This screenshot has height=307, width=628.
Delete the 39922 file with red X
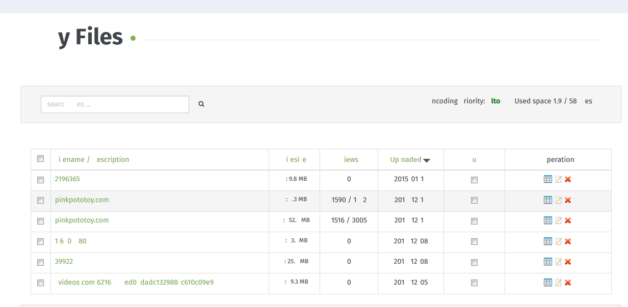(x=568, y=262)
